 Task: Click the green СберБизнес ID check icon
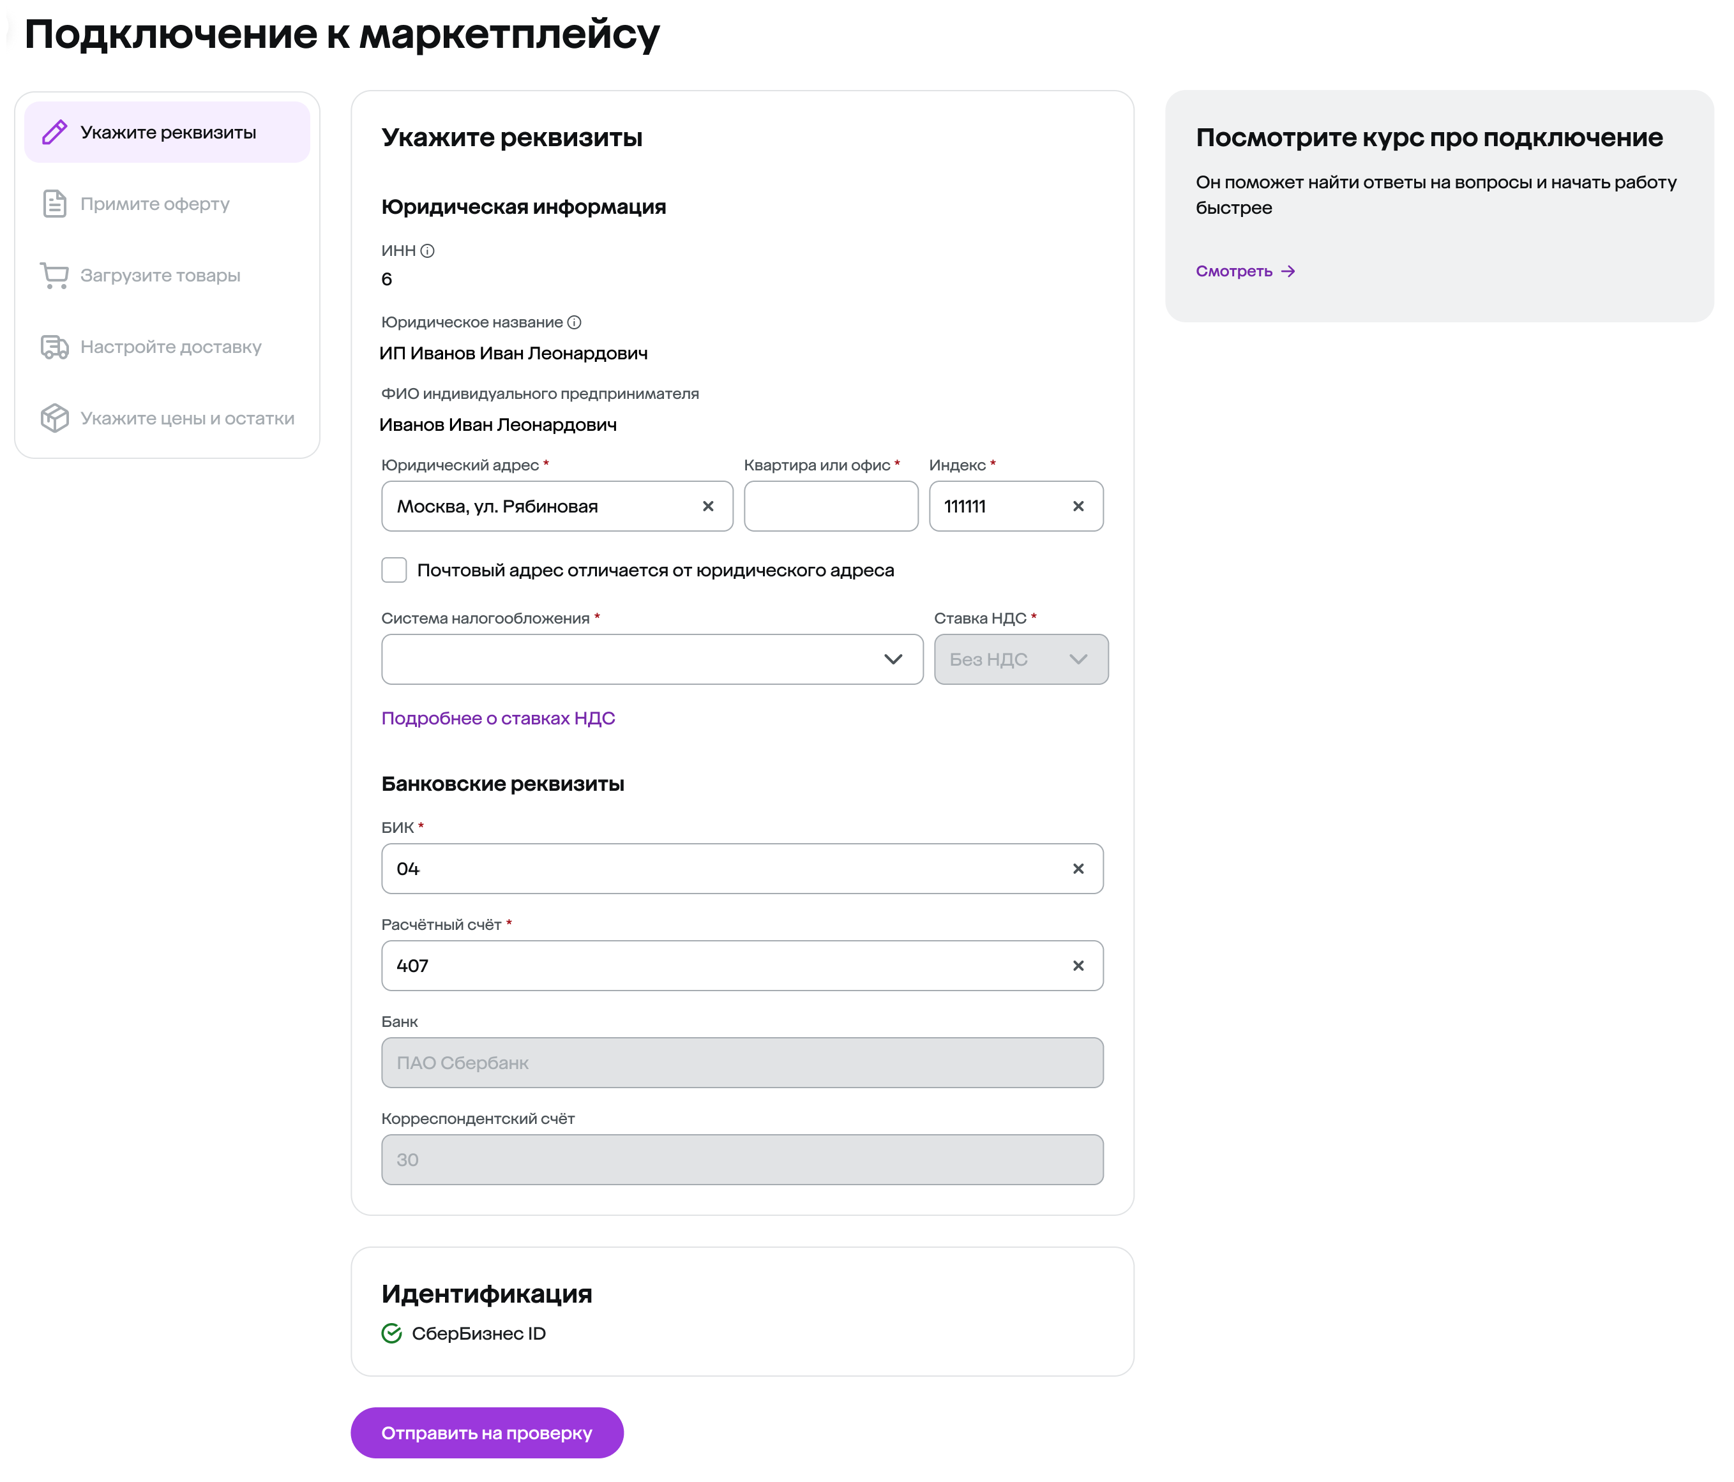[x=391, y=1333]
